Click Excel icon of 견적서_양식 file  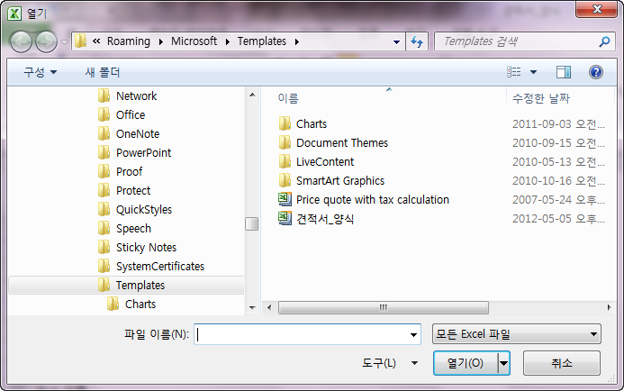pos(285,218)
